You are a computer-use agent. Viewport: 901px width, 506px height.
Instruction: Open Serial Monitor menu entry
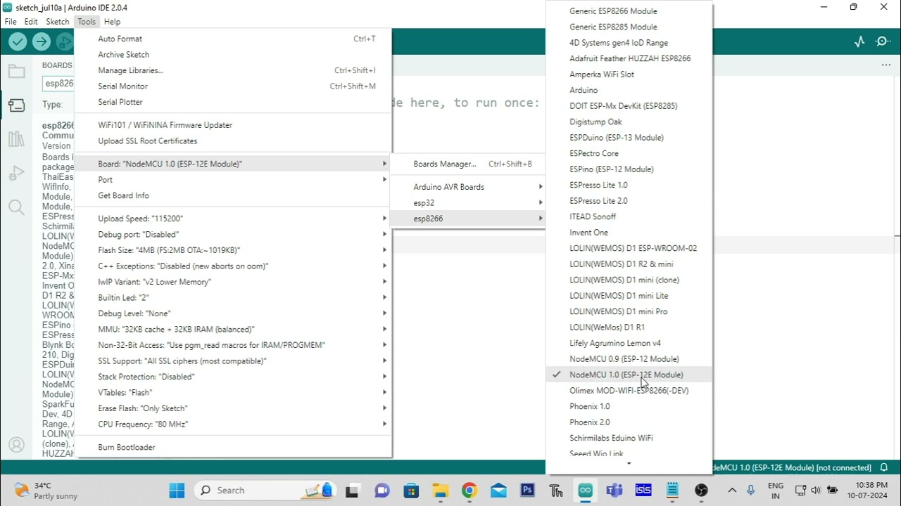click(x=233, y=86)
